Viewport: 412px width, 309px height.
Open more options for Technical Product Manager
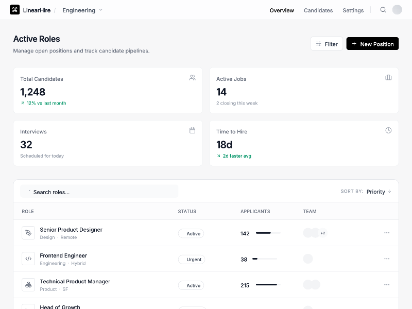tap(387, 285)
